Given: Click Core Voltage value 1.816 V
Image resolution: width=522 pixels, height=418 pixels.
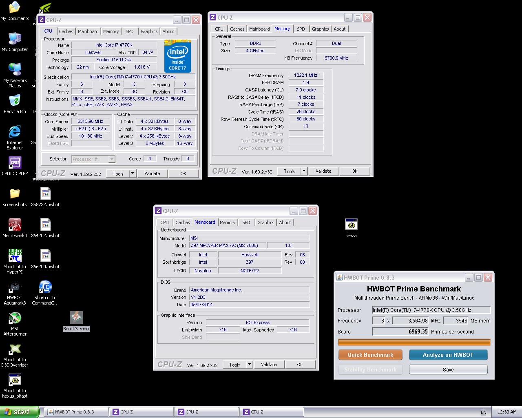Looking at the screenshot, I should point(142,67).
